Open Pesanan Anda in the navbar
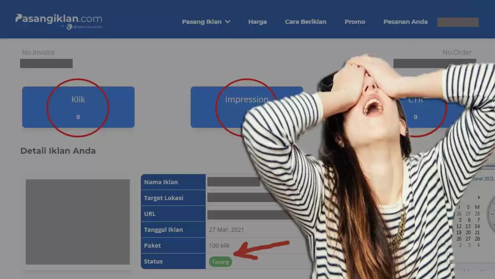 405,22
